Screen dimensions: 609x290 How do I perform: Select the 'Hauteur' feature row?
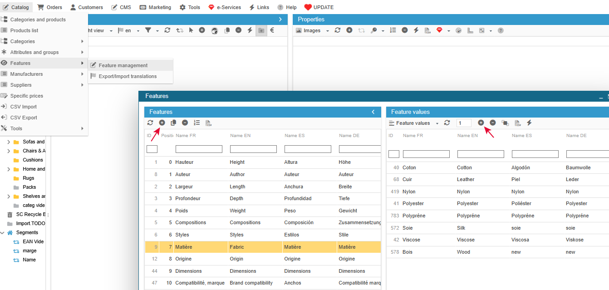click(263, 162)
